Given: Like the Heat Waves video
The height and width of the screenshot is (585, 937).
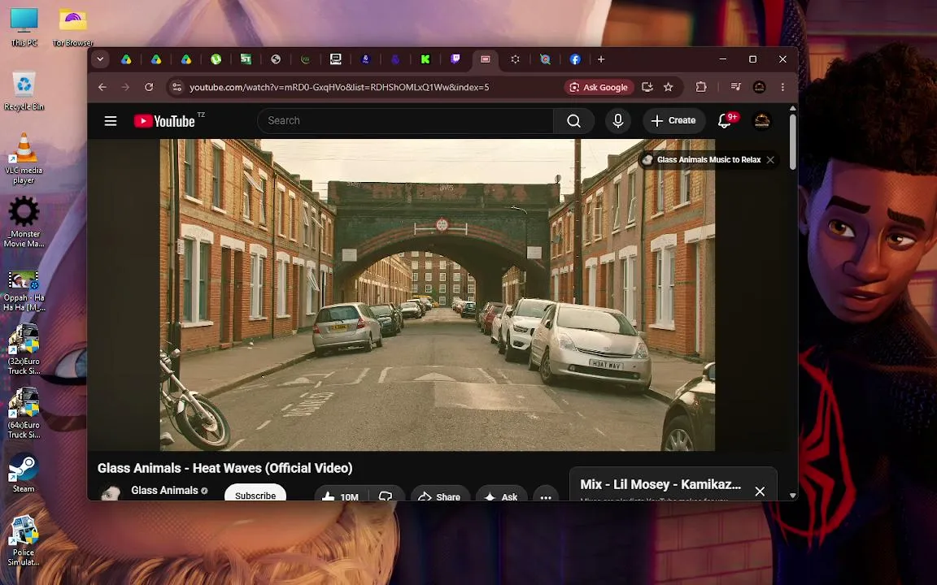Looking at the screenshot, I should coord(340,496).
